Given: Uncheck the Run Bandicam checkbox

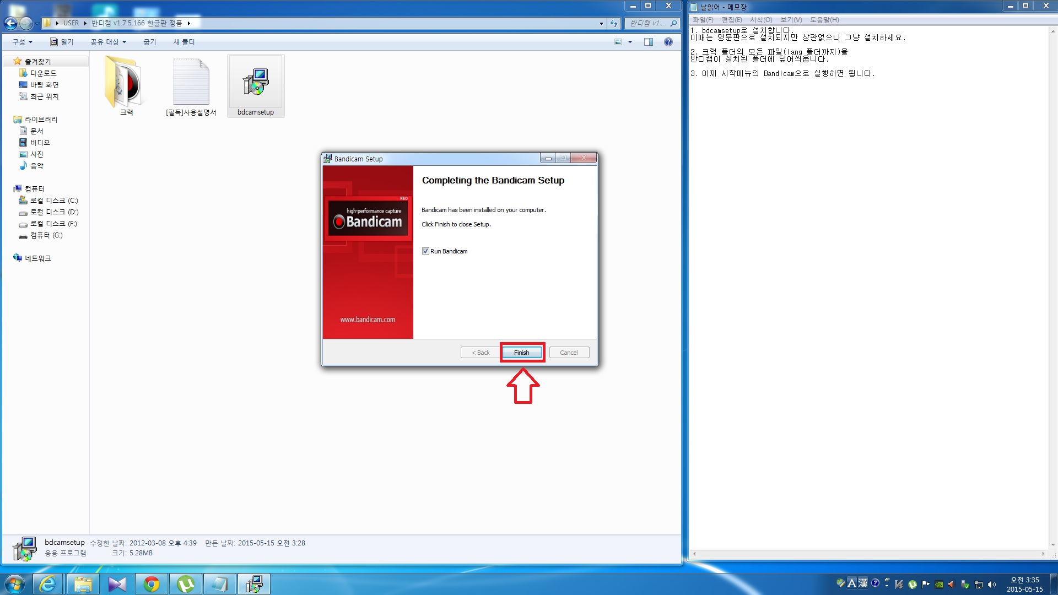Looking at the screenshot, I should 425,251.
